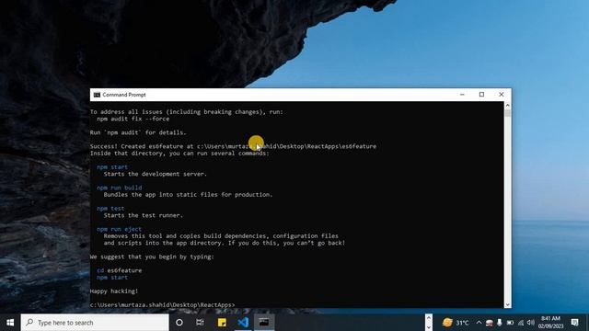Click the 'Command Prompt' window title text
This screenshot has width=589, height=331.
point(124,95)
